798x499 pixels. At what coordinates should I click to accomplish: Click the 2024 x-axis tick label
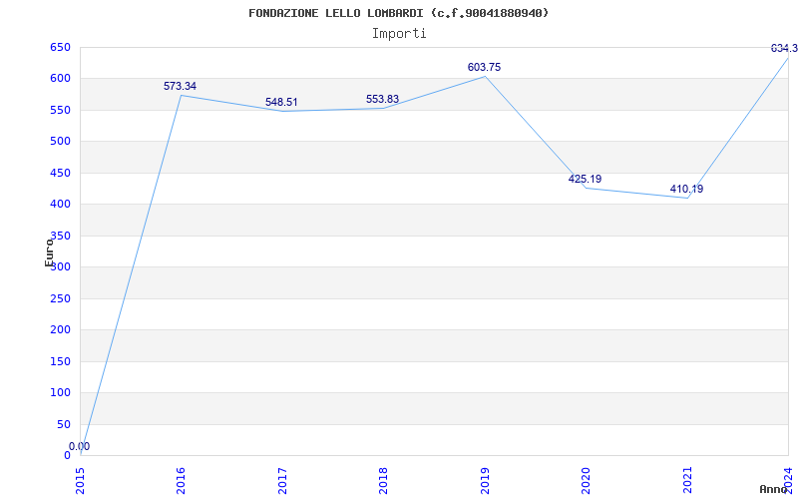(788, 481)
